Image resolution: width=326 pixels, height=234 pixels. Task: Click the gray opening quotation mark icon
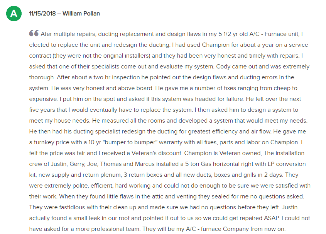[34, 33]
